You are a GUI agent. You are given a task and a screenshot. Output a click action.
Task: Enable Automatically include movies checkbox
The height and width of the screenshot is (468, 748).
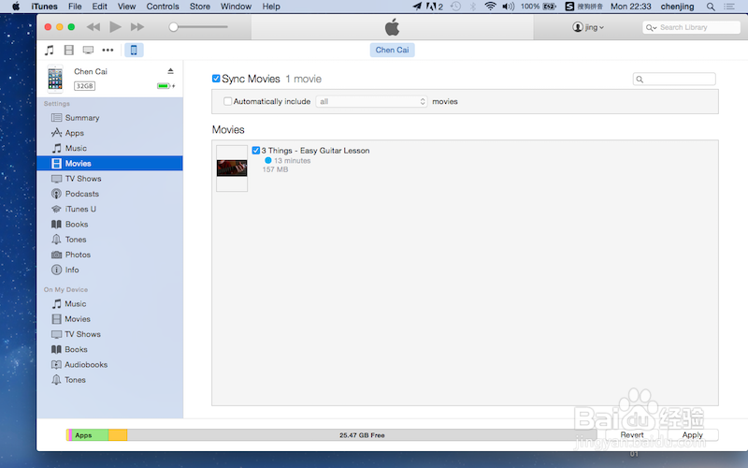227,101
